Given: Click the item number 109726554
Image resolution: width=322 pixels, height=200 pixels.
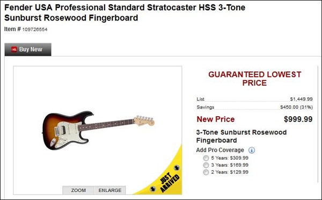Looking at the screenshot, I should [35, 30].
